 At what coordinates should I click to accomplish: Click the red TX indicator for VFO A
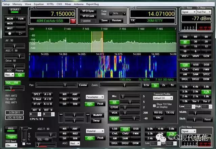click(73, 21)
